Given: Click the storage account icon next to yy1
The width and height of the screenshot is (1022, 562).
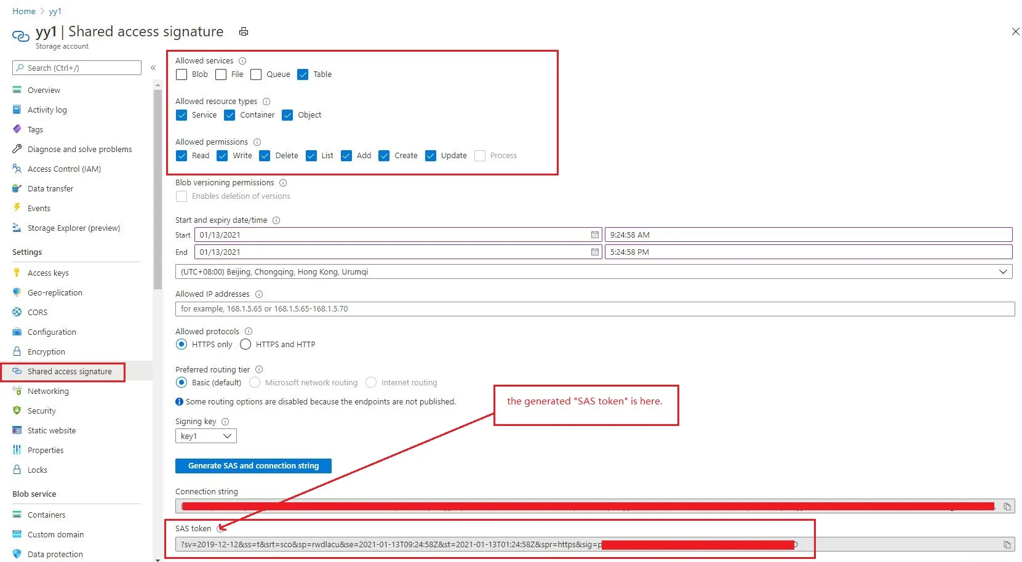Looking at the screenshot, I should [20, 36].
